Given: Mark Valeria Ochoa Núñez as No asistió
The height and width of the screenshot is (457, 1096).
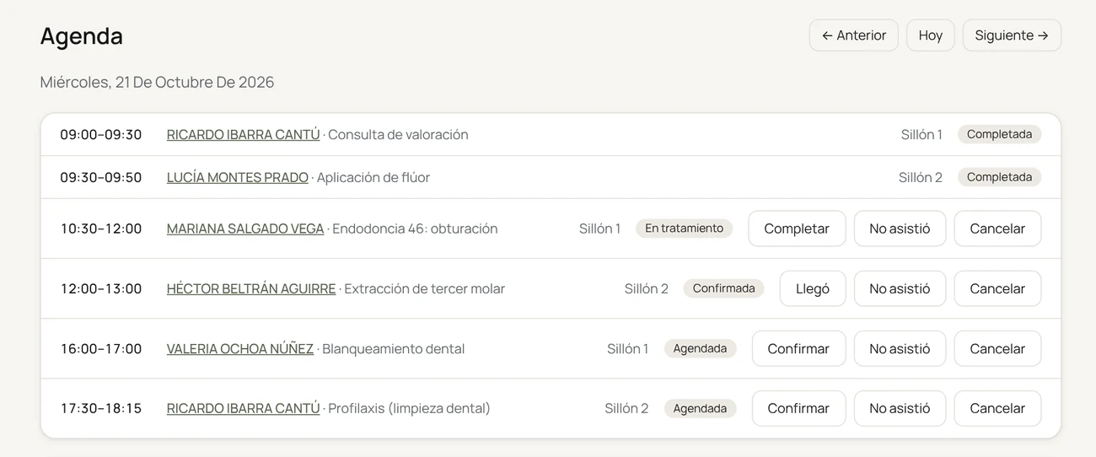Looking at the screenshot, I should click(900, 348).
